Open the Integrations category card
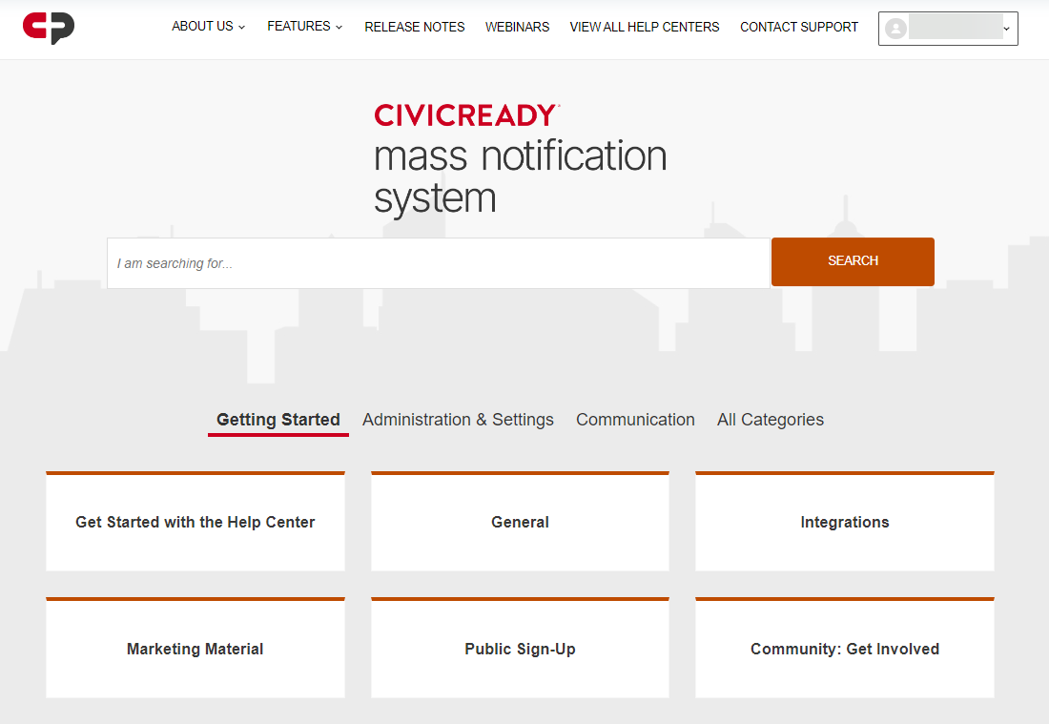1049x724 pixels. coord(844,521)
